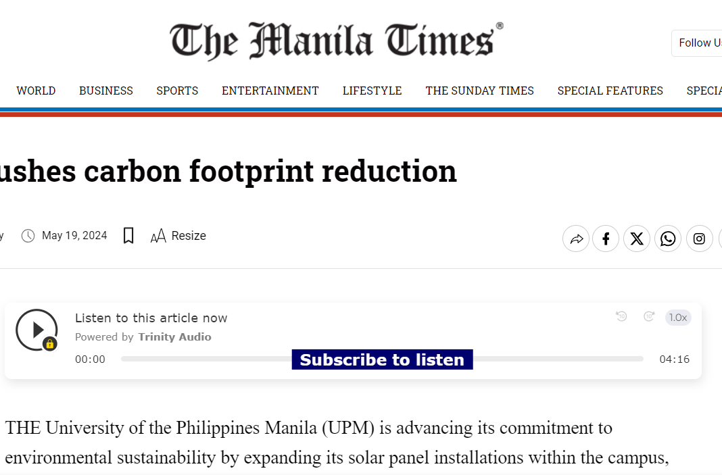Viewport: 722px width, 475px height.
Task: Click the Resize text option
Action: point(178,236)
